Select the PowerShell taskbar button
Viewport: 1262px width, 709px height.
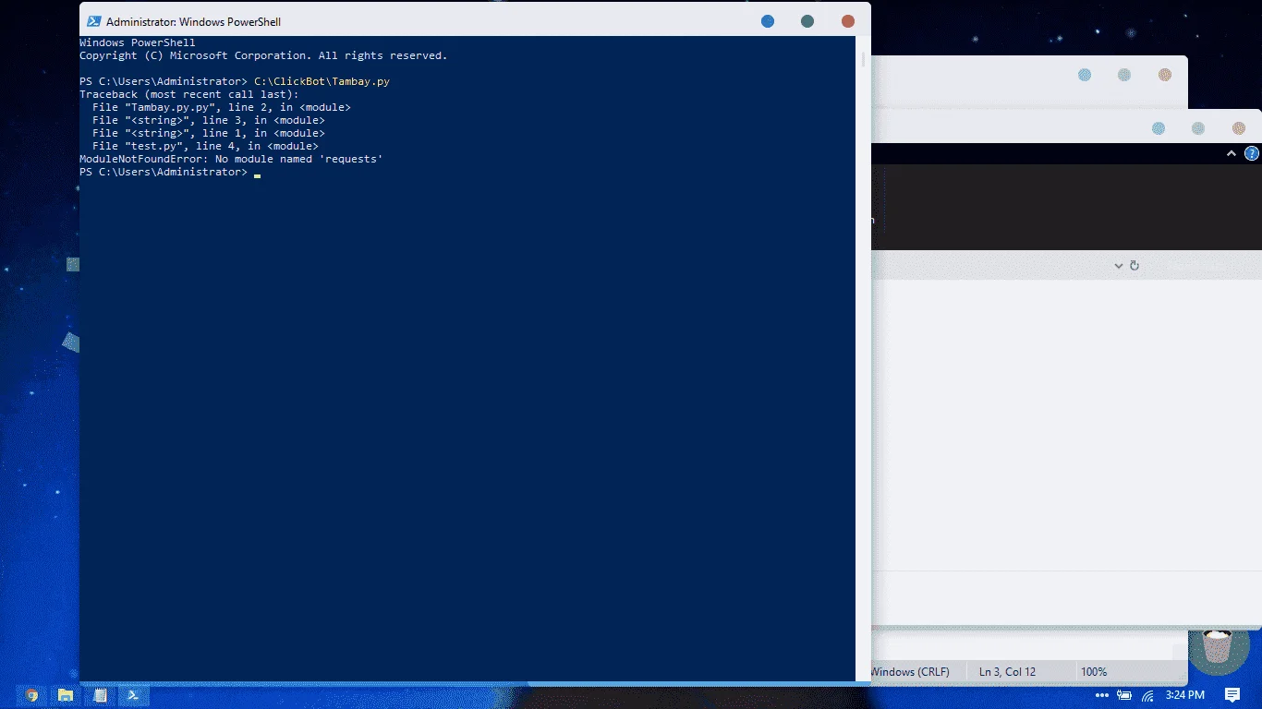(x=133, y=695)
